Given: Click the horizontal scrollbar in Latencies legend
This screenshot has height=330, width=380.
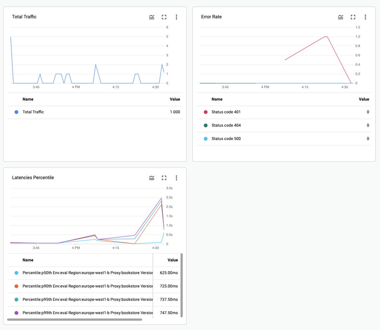Looking at the screenshot, I should click(x=74, y=320).
